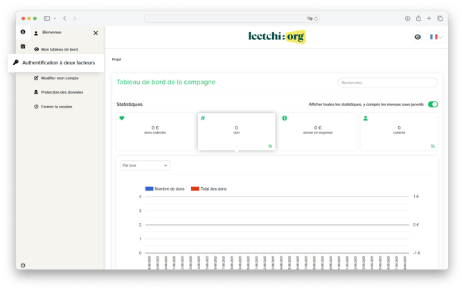Click the Projet breadcrumb

pos(116,60)
